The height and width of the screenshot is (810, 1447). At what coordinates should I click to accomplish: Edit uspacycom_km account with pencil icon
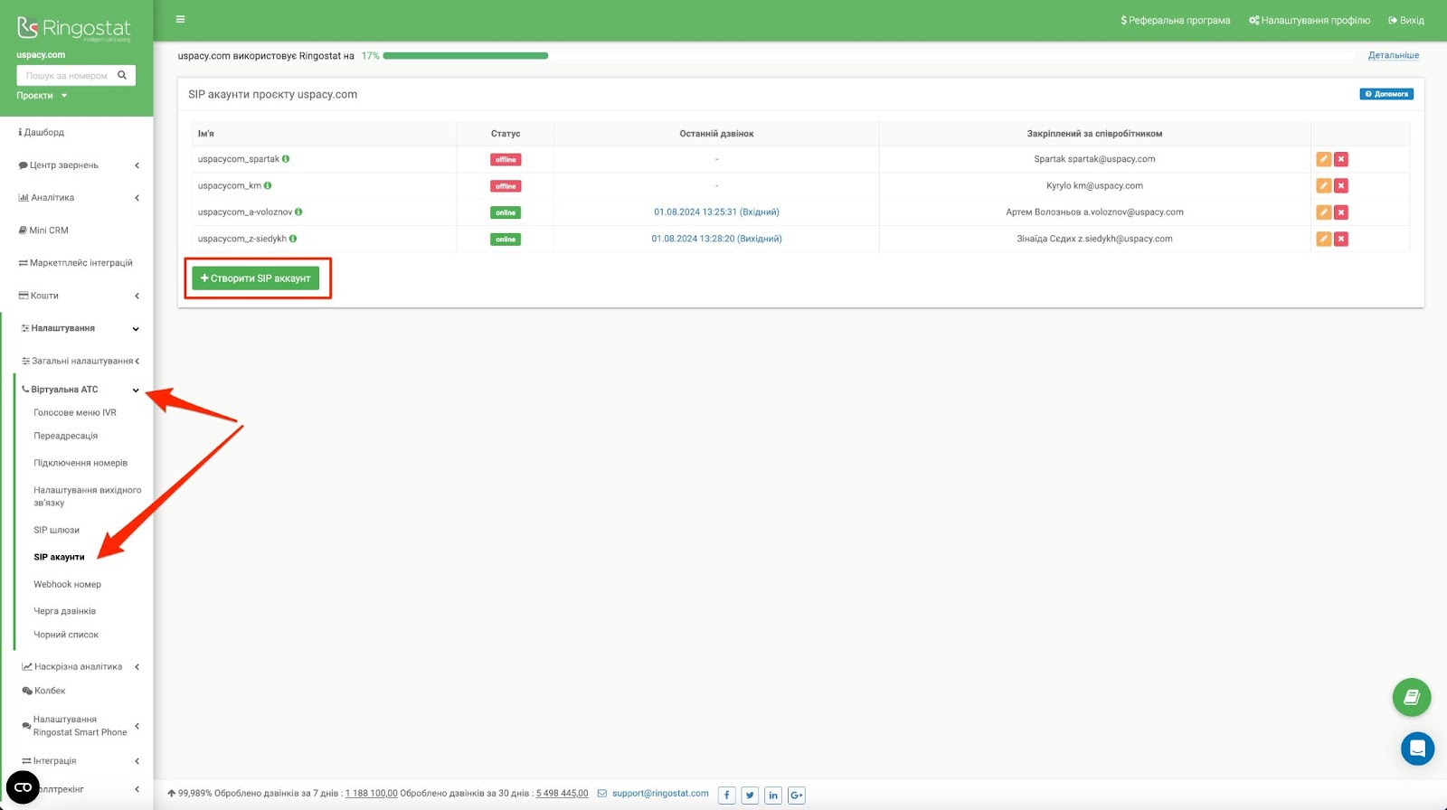pyautogui.click(x=1323, y=185)
